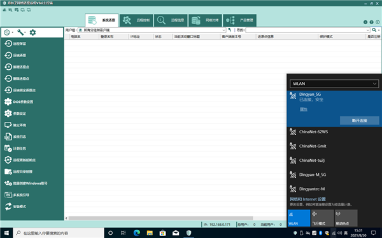The height and width of the screenshot is (238, 382).
Task: Click the 保护模式 column header
Action: coord(342,37)
